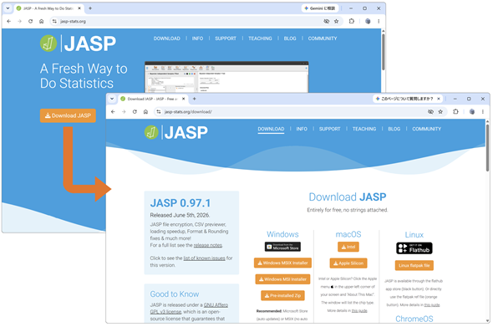
Task: Open COMMUNITY menu on the download page
Action: tap(427, 129)
